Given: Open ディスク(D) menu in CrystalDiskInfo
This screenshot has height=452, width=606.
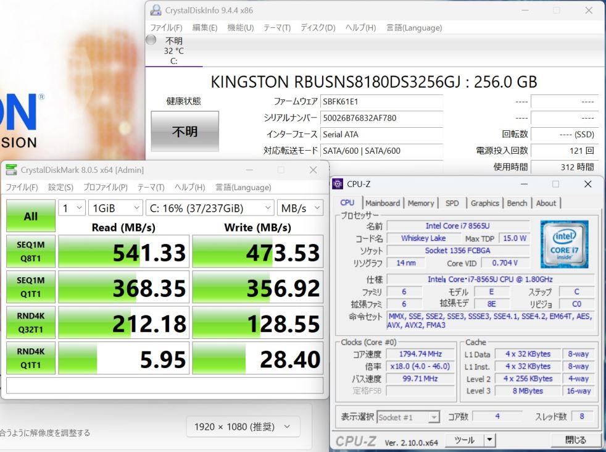Looking at the screenshot, I should (x=318, y=28).
